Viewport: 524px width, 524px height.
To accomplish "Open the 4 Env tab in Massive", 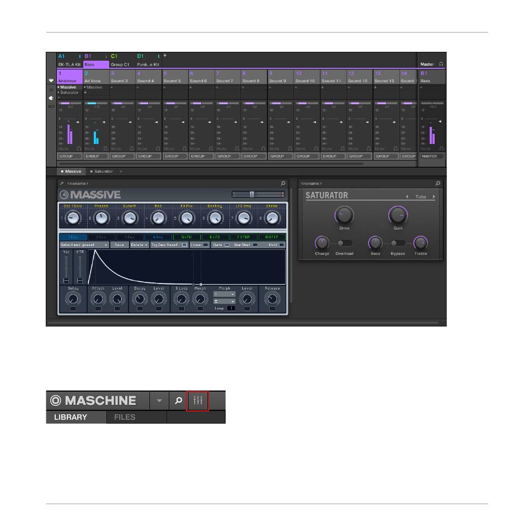I will pos(158,237).
